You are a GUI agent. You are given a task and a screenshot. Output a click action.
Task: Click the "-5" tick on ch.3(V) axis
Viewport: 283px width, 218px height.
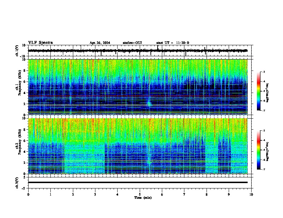[x=24, y=188]
